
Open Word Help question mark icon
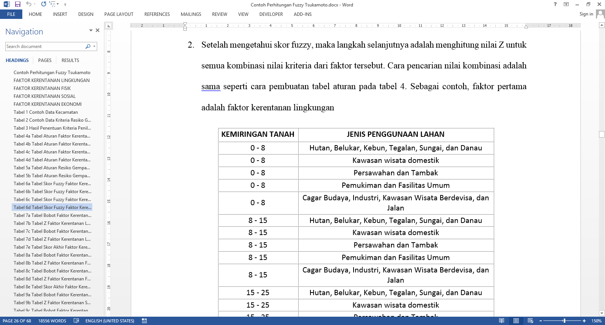[555, 4]
